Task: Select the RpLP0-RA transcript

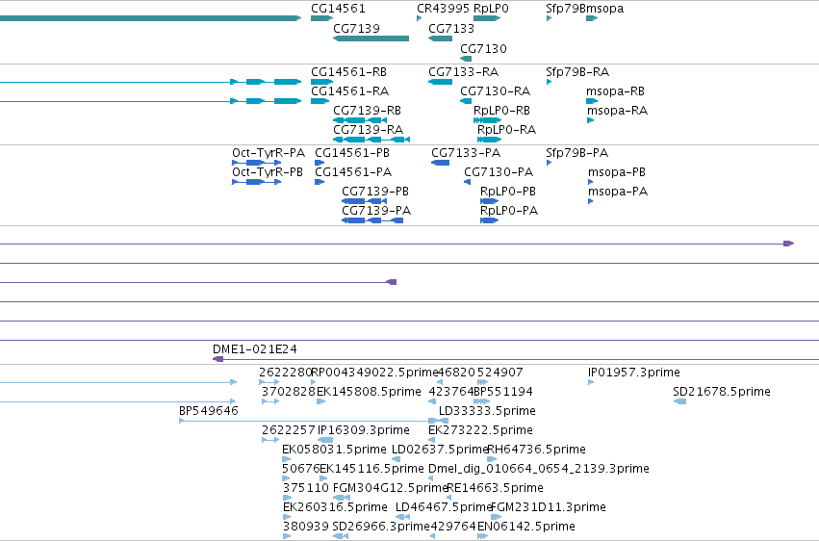Action: click(490, 140)
